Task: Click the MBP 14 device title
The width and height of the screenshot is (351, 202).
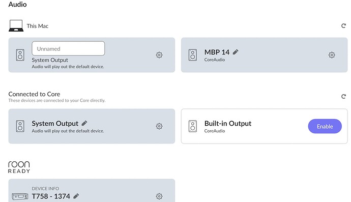Action: [x=217, y=52]
